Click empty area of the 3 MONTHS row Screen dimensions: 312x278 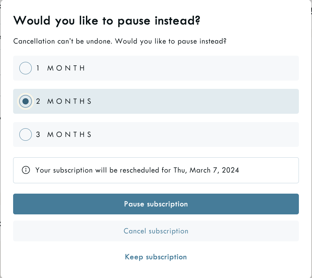pos(193,135)
